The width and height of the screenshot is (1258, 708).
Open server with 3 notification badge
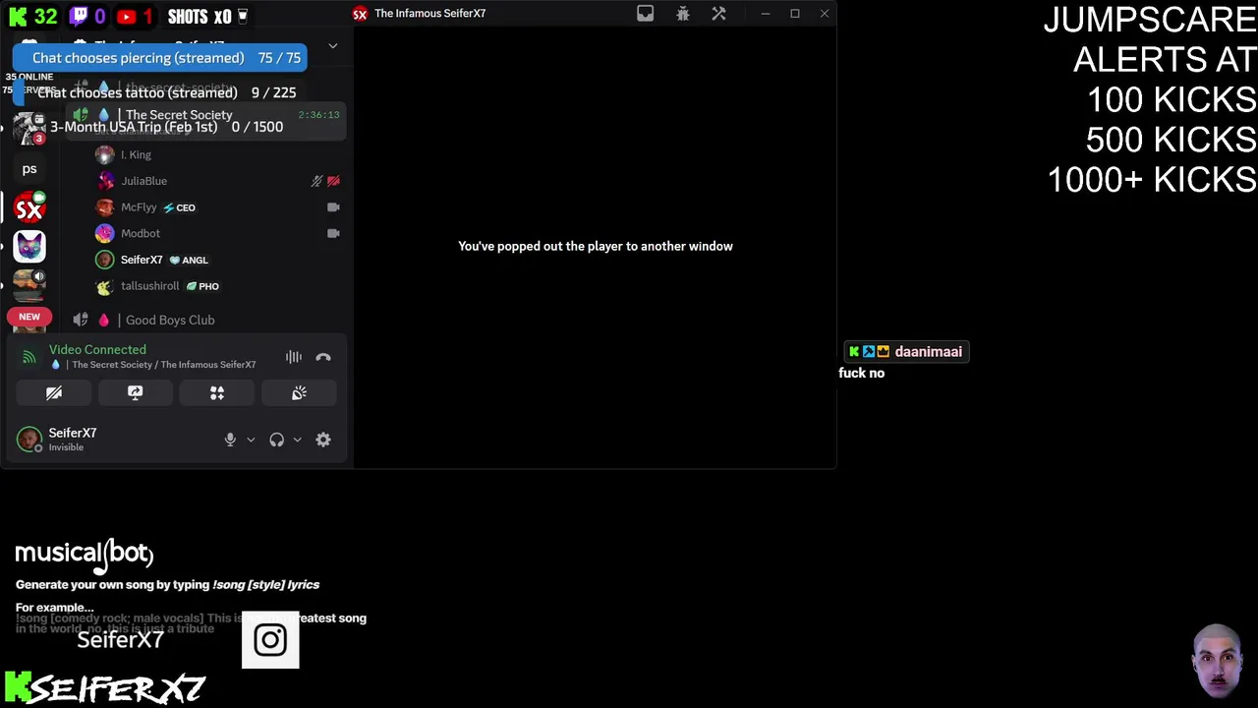[29, 128]
